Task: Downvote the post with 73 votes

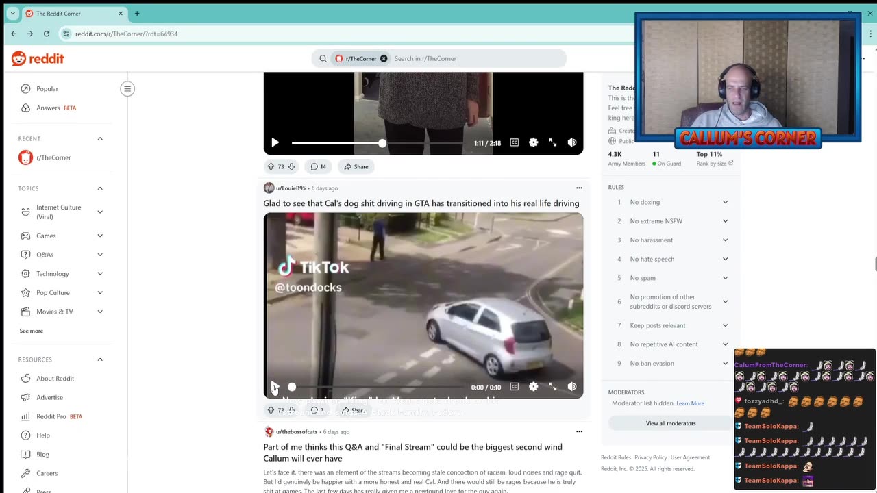Action: 291,166
